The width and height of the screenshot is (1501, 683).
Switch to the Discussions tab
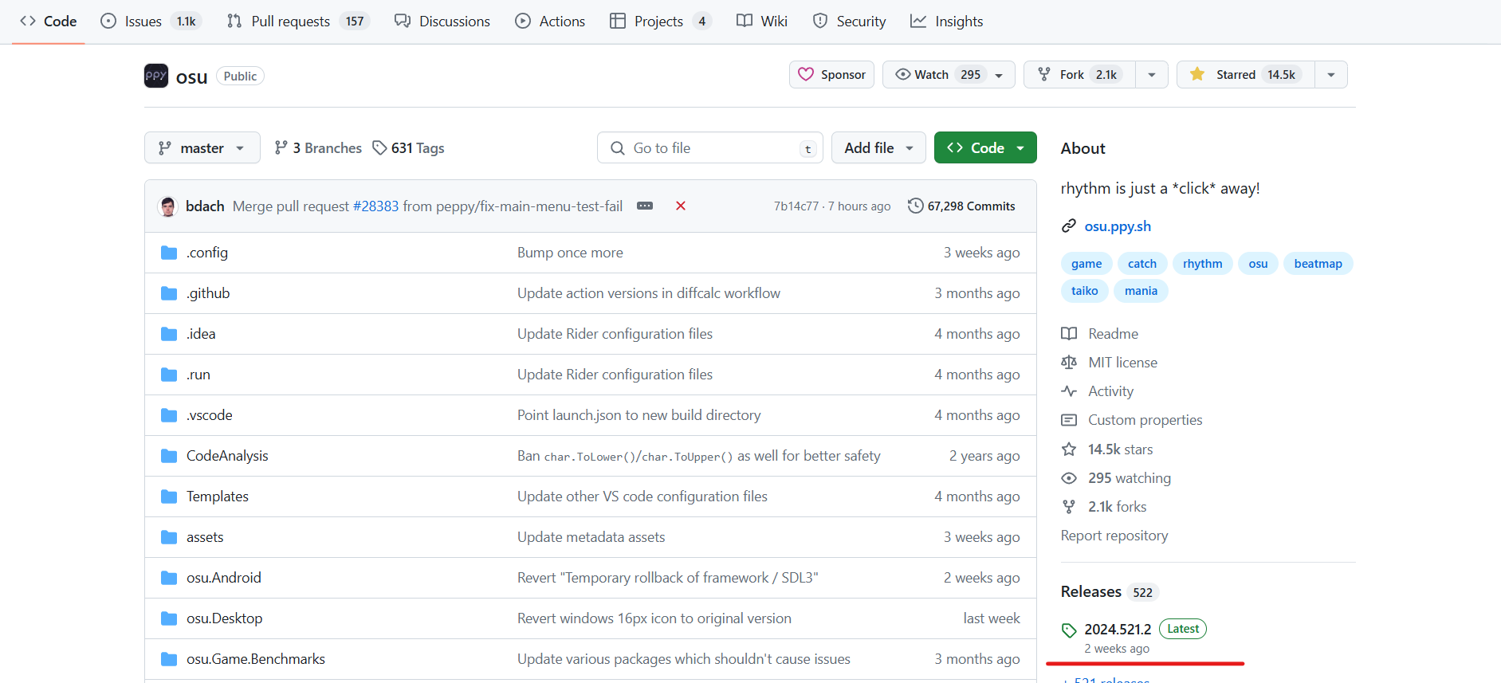pos(442,22)
